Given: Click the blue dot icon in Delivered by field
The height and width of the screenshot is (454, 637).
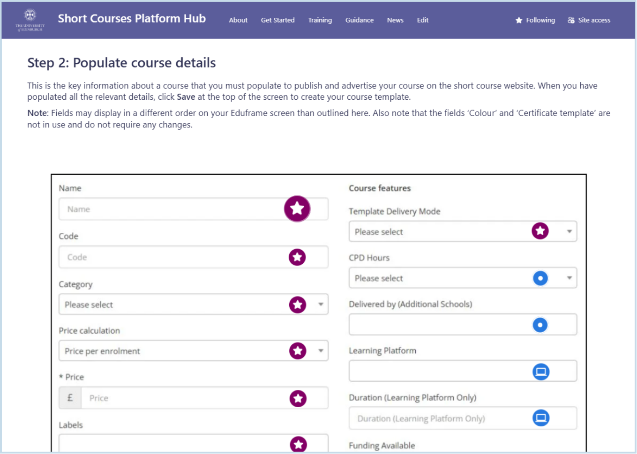Looking at the screenshot, I should point(540,325).
